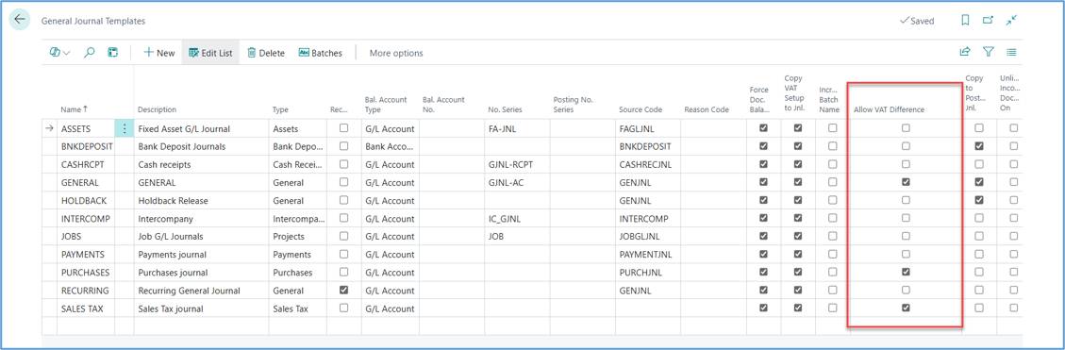Collapse the page with shrink arrows icon

pyautogui.click(x=1011, y=21)
